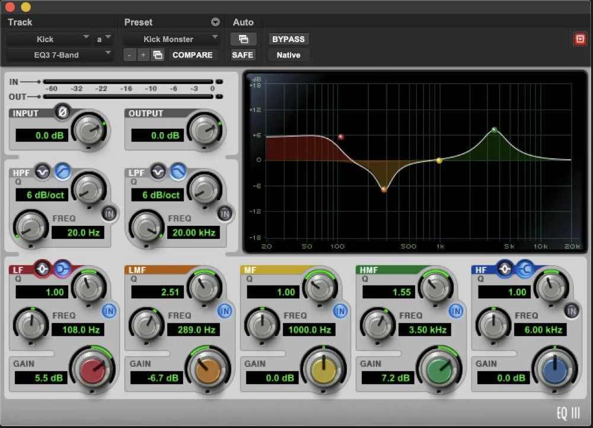The image size is (593, 428).
Task: Open the Kick track selector dropdown
Action: point(50,39)
